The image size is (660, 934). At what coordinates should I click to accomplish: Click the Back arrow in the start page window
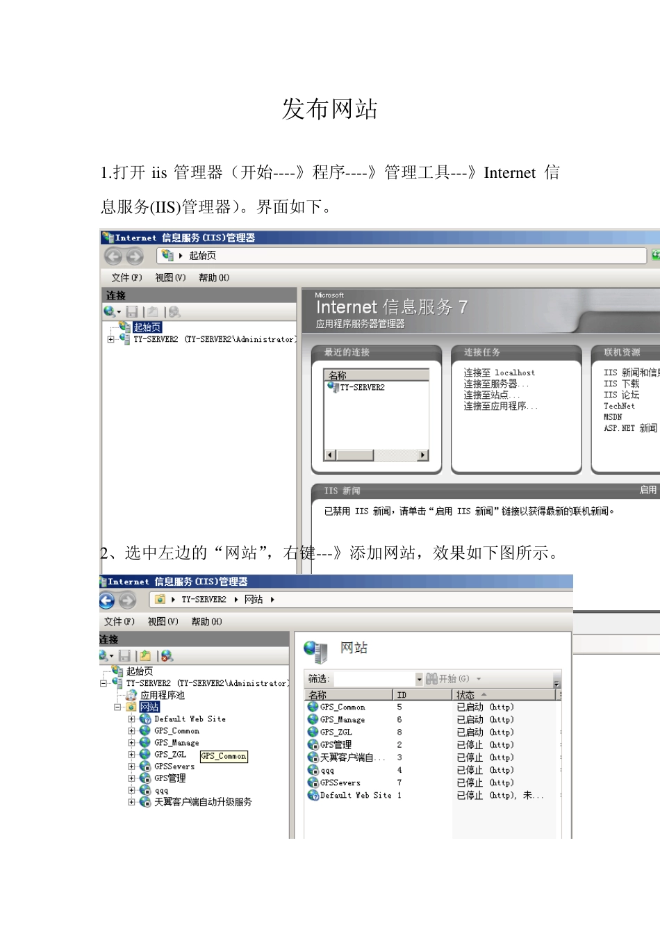point(113,256)
